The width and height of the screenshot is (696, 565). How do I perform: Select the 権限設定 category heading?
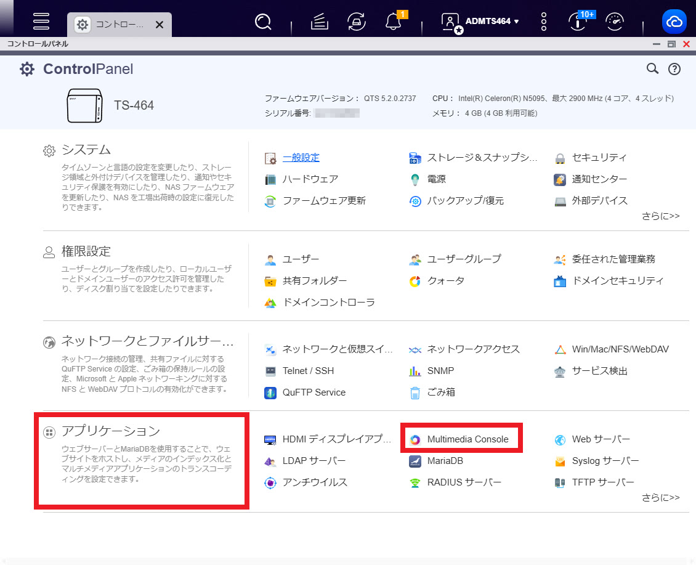(x=86, y=251)
